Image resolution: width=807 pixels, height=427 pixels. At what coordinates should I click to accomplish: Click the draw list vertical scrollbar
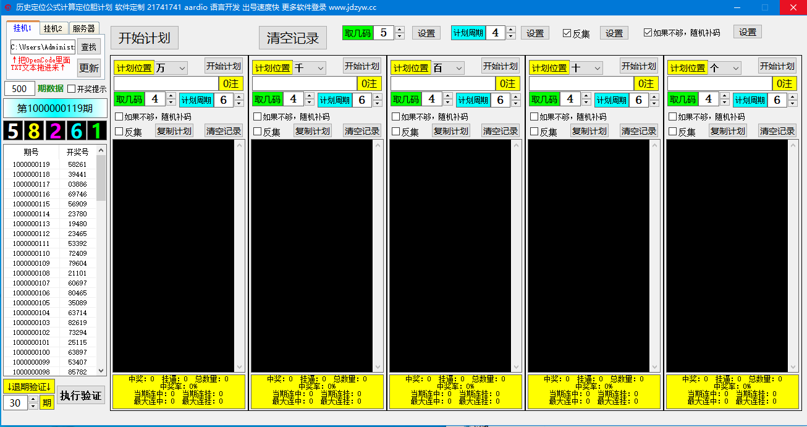click(101, 260)
